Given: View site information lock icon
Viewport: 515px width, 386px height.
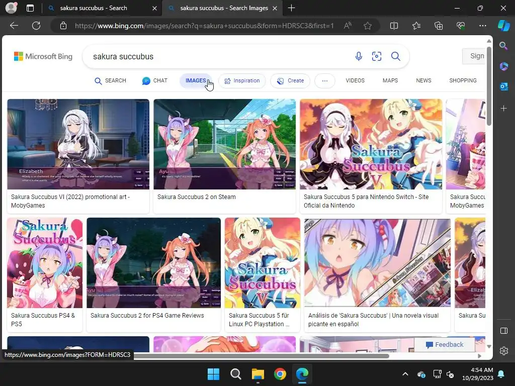Looking at the screenshot, I should (x=63, y=26).
